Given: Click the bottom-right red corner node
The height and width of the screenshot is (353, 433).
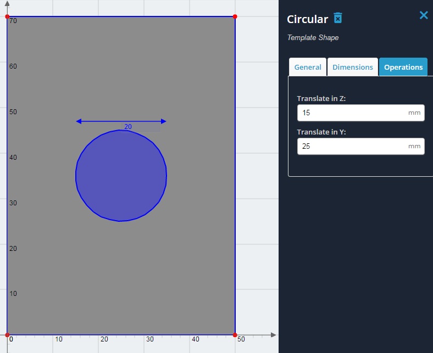Looking at the screenshot, I should (235, 335).
